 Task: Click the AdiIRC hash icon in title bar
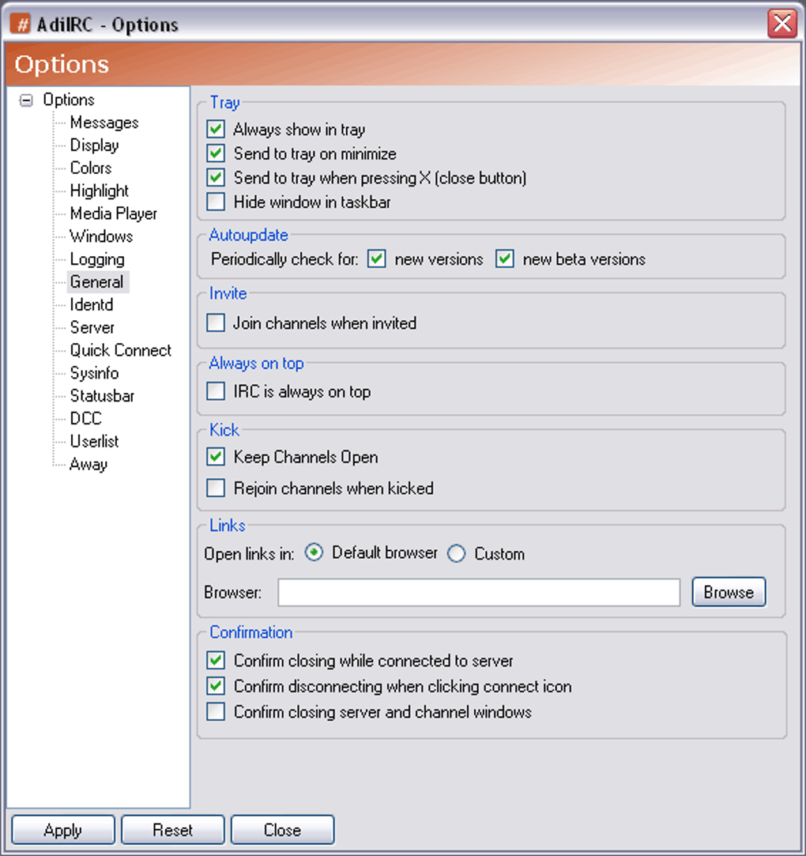click(x=21, y=24)
